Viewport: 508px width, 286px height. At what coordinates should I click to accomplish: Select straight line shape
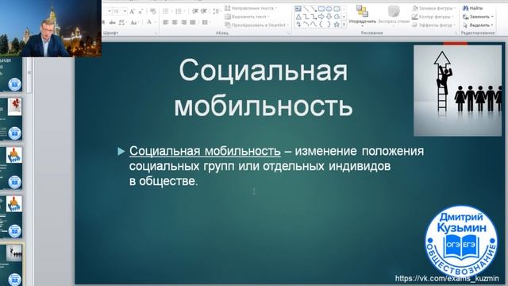(306, 9)
